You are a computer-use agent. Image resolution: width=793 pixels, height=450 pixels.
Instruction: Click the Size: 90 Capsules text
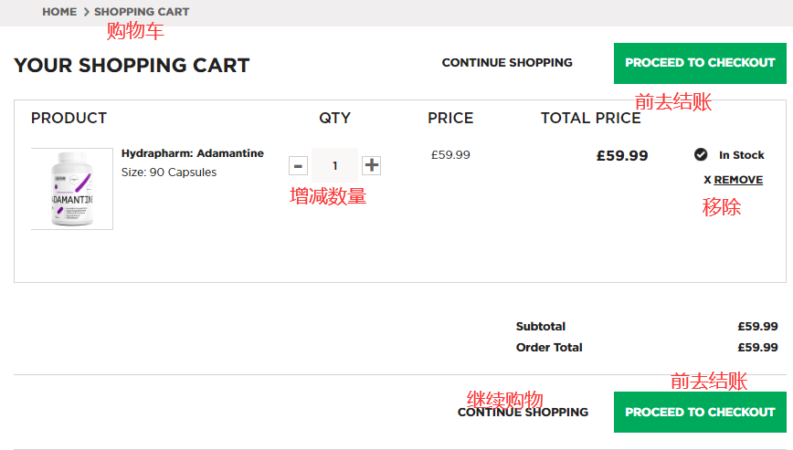point(169,172)
